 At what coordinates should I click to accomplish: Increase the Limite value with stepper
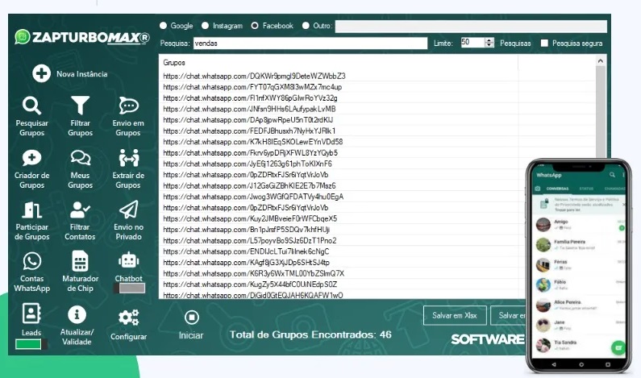(489, 39)
